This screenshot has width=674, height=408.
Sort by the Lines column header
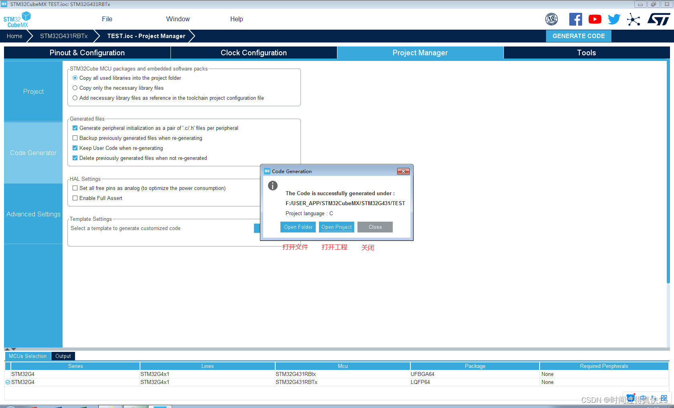(207, 366)
